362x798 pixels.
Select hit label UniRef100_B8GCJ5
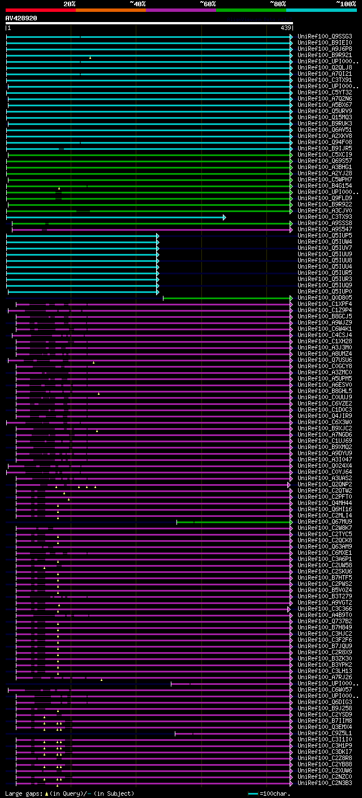point(325,317)
